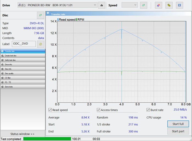The image size is (192, 141).
Task: Click the 7.96 GB length value
Action: point(39,33)
